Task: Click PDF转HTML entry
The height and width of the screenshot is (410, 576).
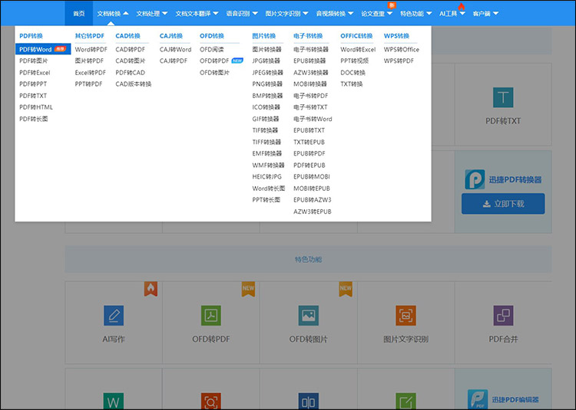Action: pyautogui.click(x=36, y=107)
